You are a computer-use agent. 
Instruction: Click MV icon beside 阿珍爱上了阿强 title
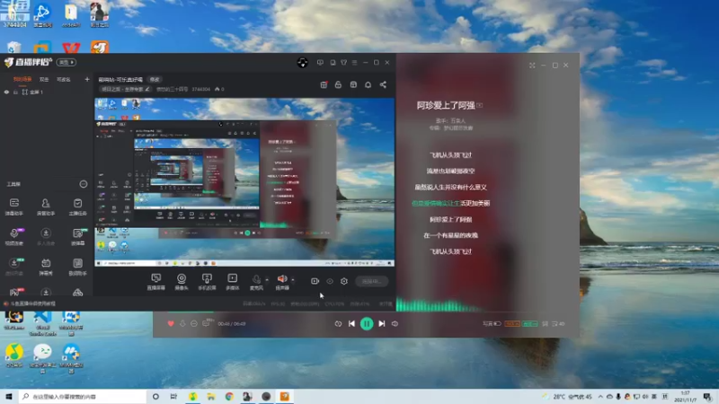[479, 105]
